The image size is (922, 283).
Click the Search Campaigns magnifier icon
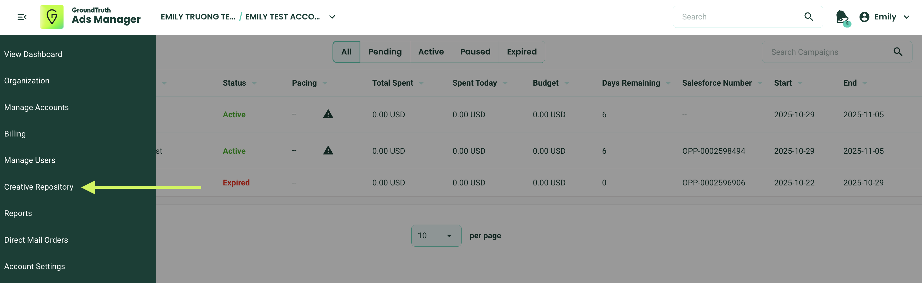898,52
